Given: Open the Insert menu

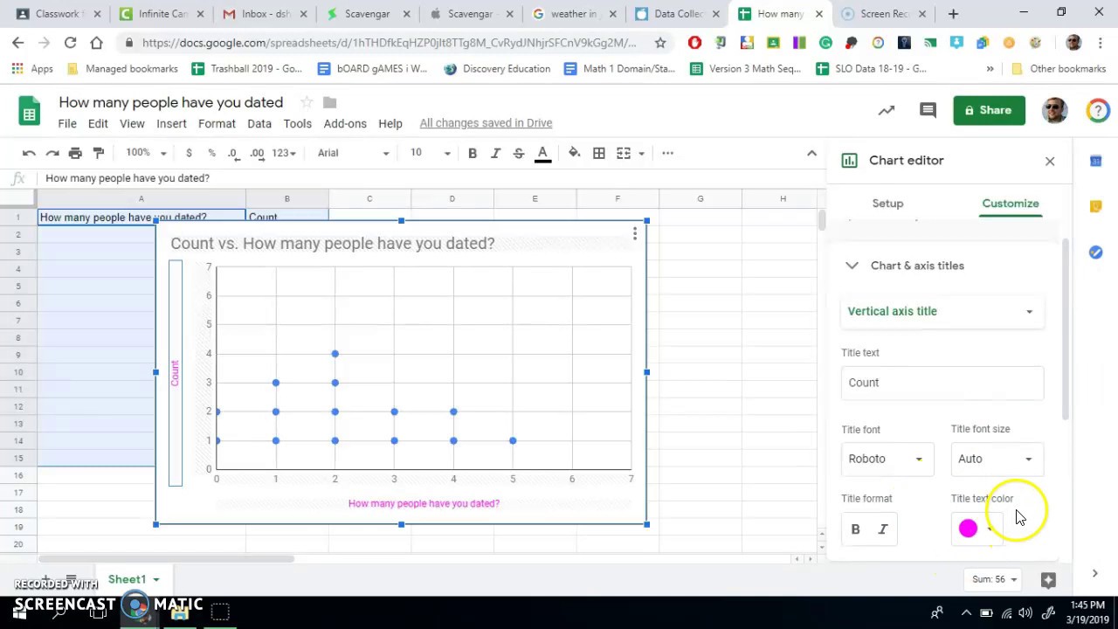Looking at the screenshot, I should click(x=171, y=123).
